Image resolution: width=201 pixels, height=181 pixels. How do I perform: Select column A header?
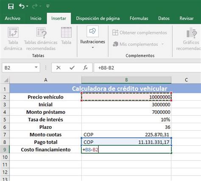[x=45, y=80]
